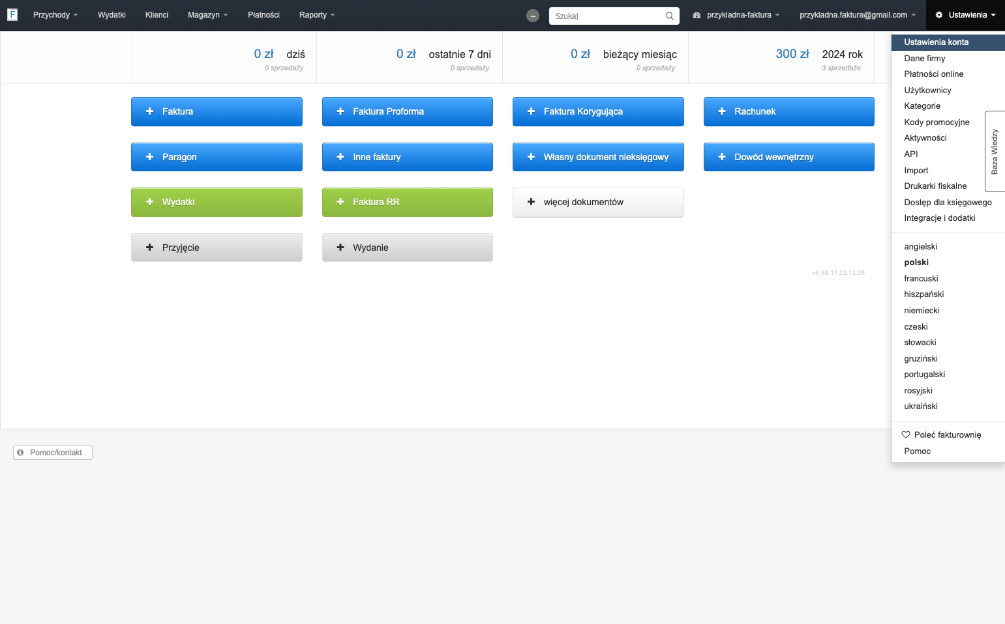Click the info icon beside Pomoc/kontakt
Screen dimensions: 1005x624
point(20,453)
